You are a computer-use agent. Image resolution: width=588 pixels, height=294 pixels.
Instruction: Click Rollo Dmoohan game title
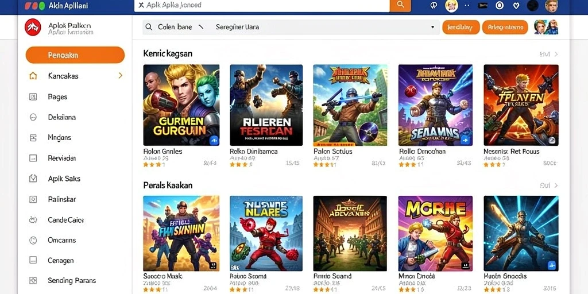(x=422, y=152)
